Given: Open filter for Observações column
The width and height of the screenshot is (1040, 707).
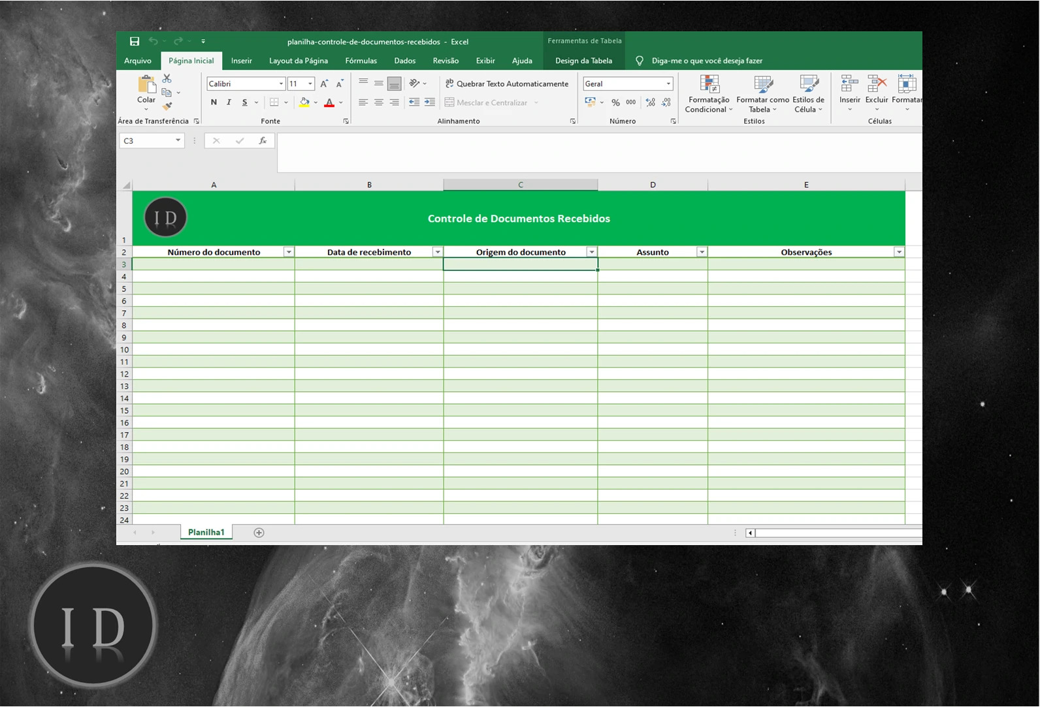Looking at the screenshot, I should [899, 252].
